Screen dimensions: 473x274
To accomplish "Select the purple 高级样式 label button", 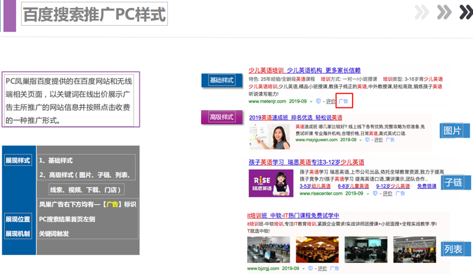I will [221, 117].
